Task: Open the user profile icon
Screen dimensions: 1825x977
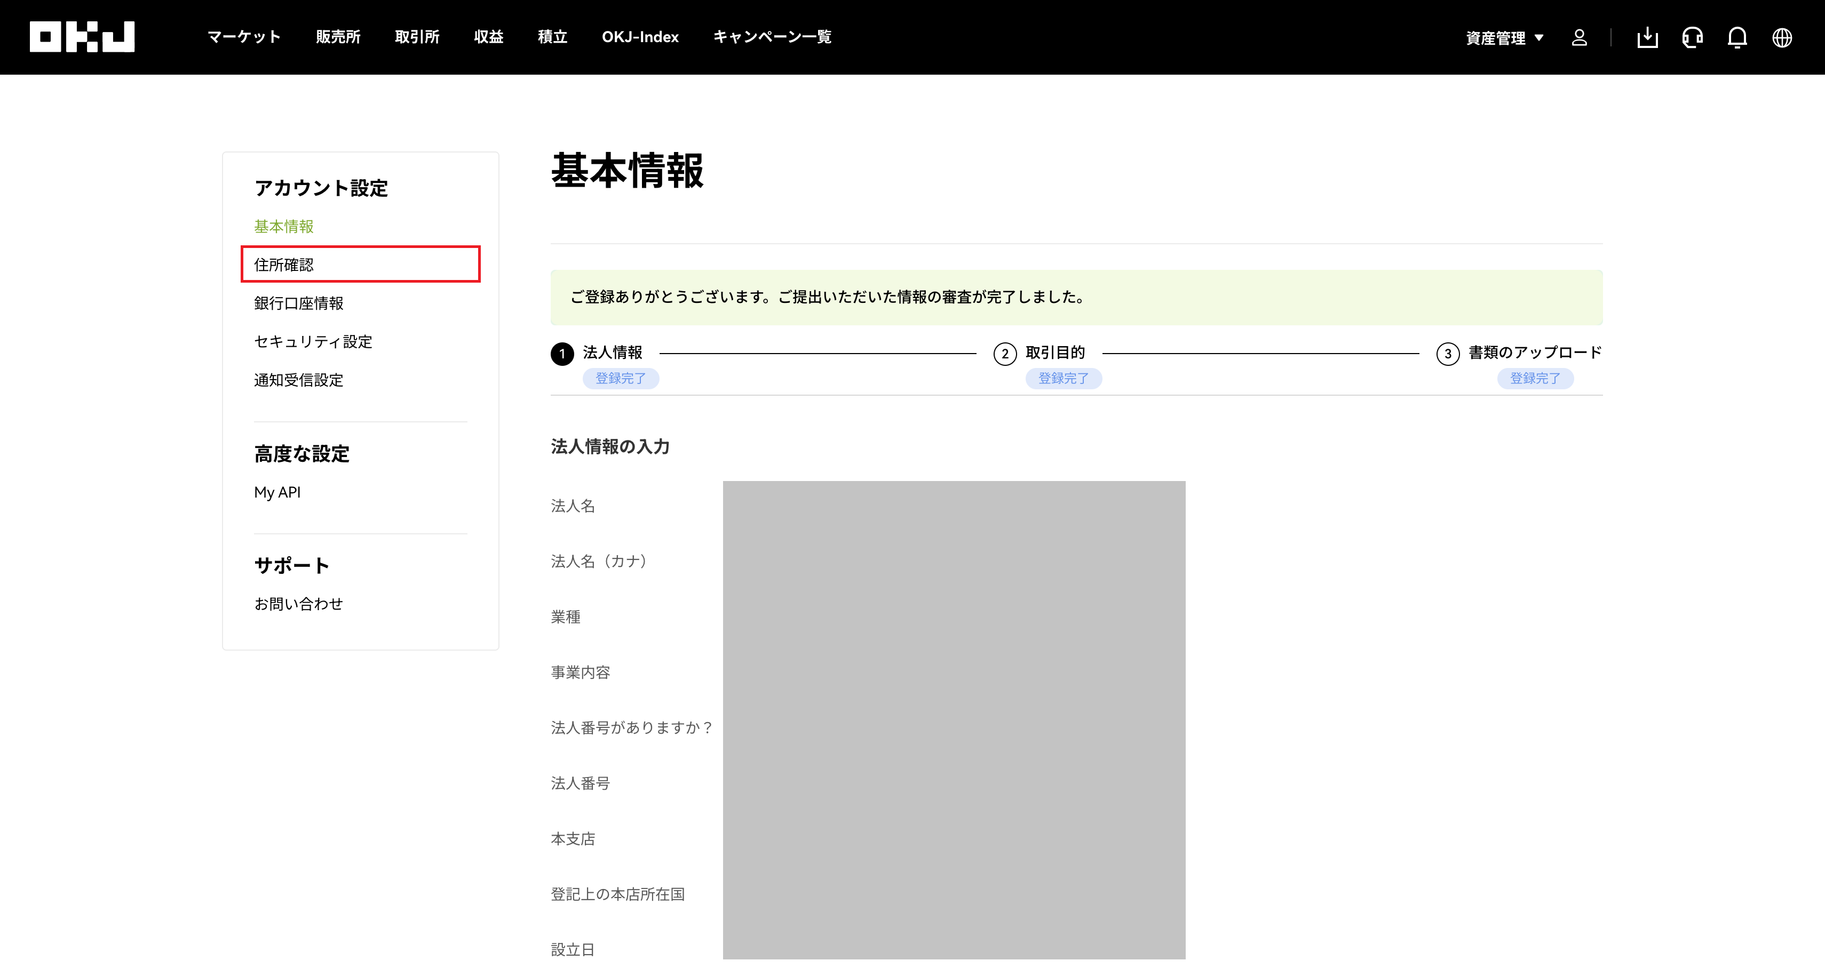Action: tap(1579, 37)
